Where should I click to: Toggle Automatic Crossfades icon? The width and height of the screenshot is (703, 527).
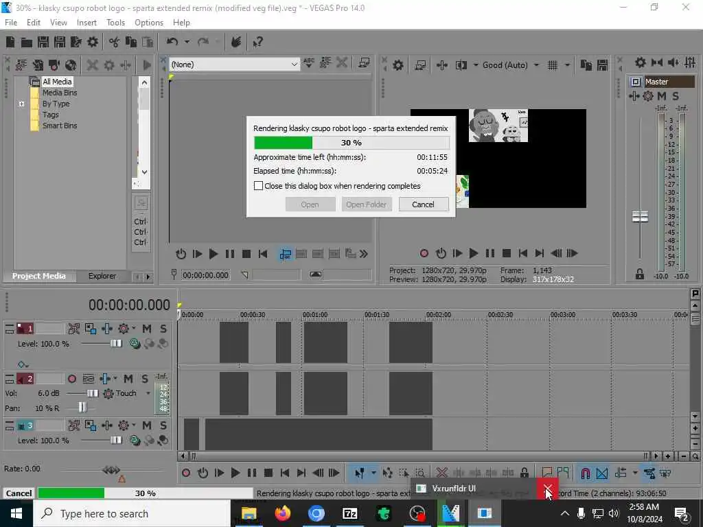point(602,473)
